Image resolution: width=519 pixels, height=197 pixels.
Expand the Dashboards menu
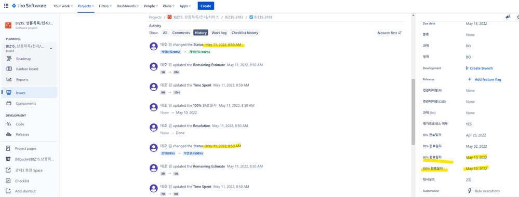(128, 6)
